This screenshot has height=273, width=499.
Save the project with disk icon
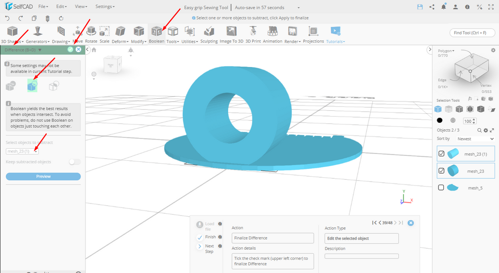[420, 7]
